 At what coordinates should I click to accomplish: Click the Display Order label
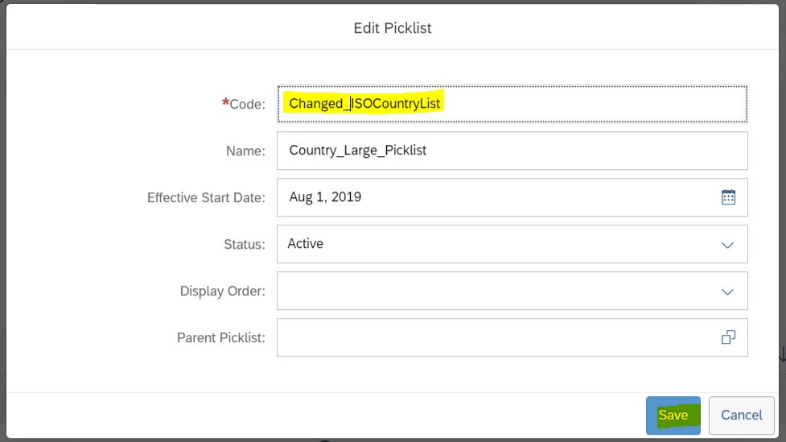tap(223, 291)
